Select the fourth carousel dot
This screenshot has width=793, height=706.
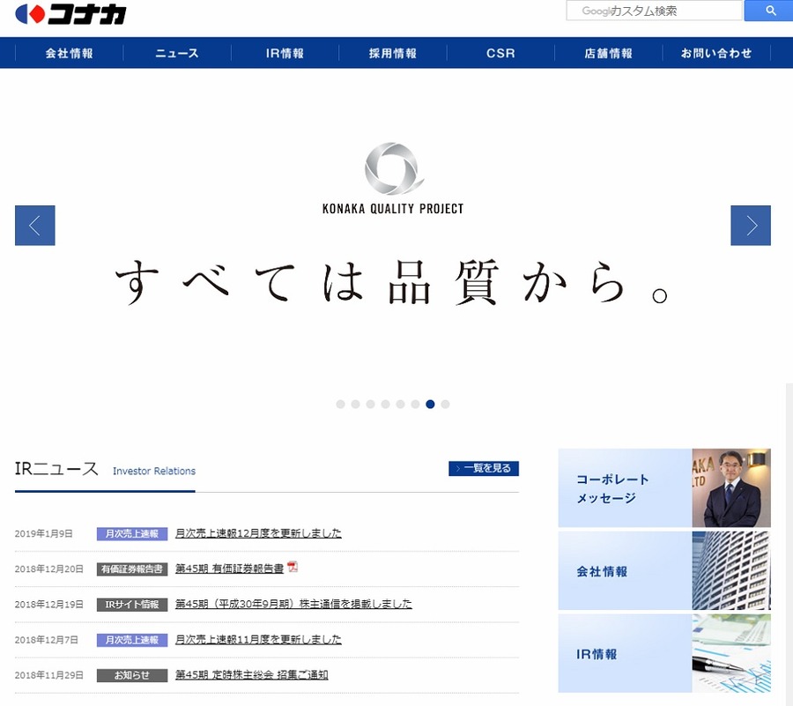(x=385, y=404)
